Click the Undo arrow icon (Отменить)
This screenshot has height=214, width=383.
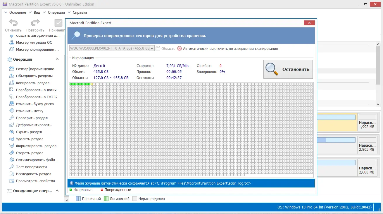tap(13, 23)
